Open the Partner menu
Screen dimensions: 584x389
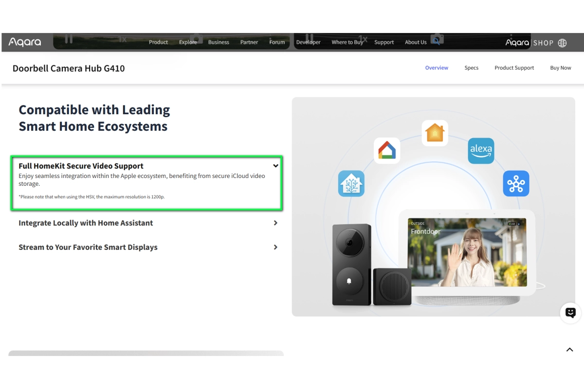click(249, 42)
